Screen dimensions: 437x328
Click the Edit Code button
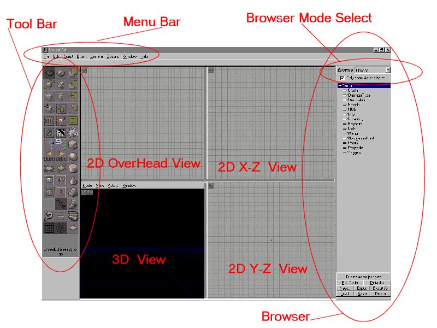350,283
